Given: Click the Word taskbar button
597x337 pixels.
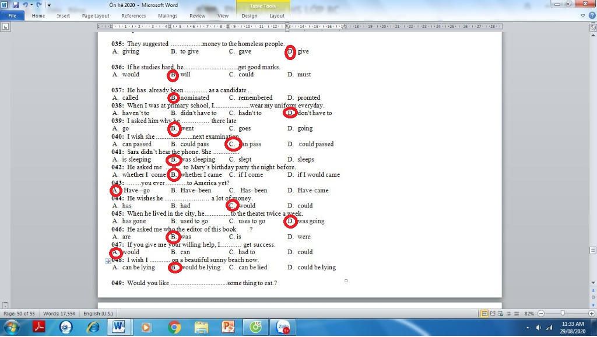Looking at the screenshot, I should [119, 327].
